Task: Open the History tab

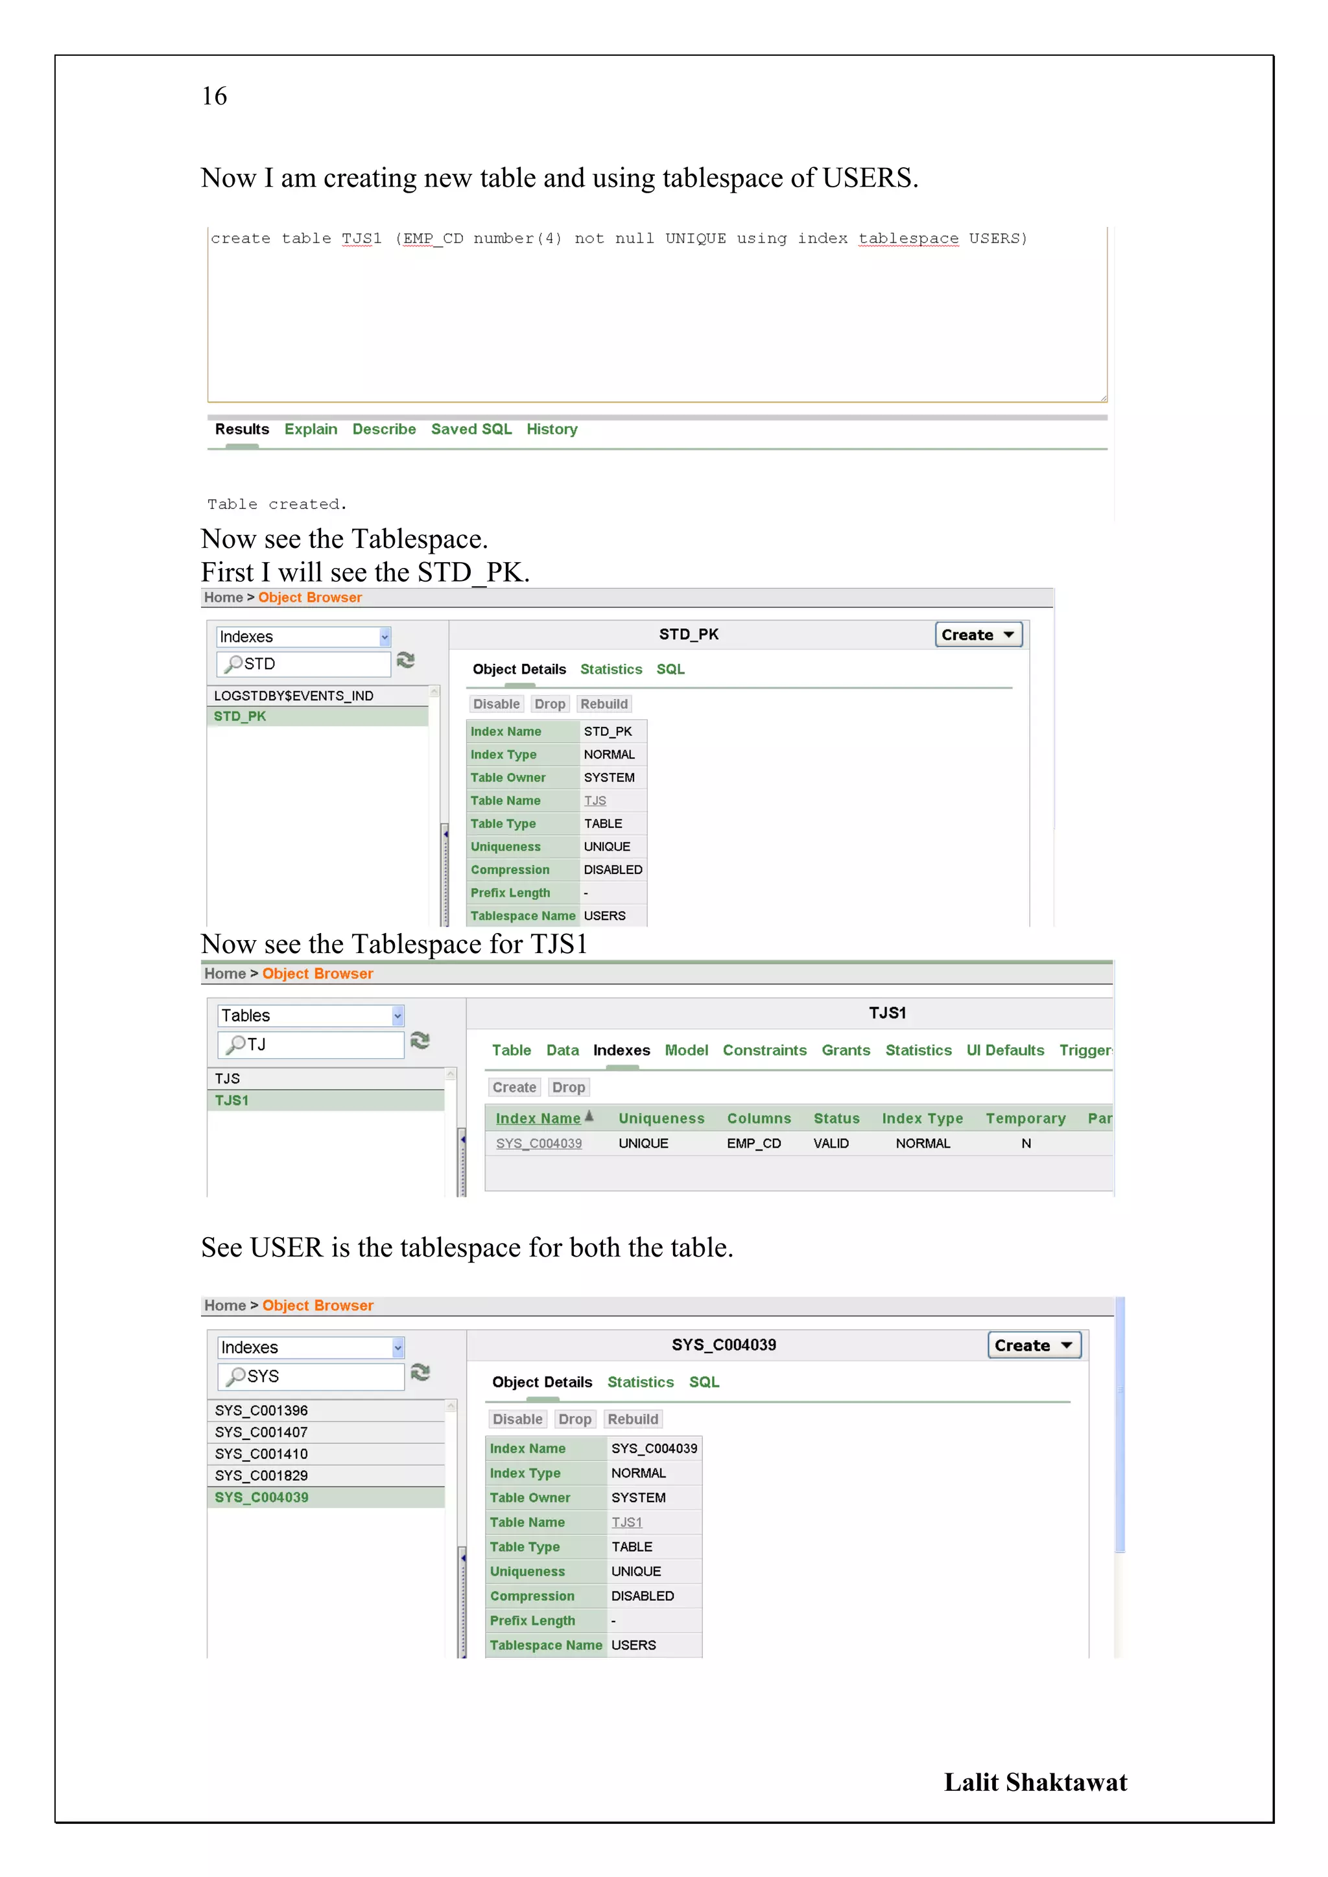Action: pyautogui.click(x=552, y=429)
